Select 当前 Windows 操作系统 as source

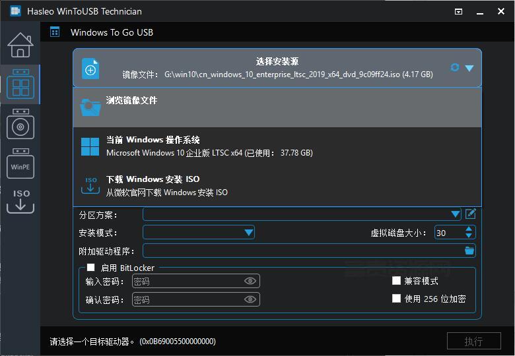(x=277, y=146)
